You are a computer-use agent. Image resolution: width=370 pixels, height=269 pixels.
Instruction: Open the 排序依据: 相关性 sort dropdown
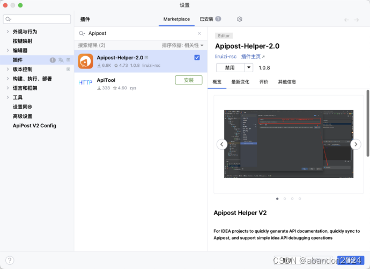(182, 45)
